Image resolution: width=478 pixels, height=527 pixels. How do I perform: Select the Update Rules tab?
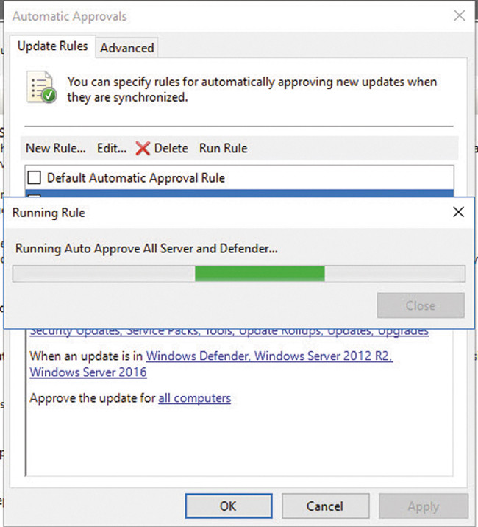point(52,46)
